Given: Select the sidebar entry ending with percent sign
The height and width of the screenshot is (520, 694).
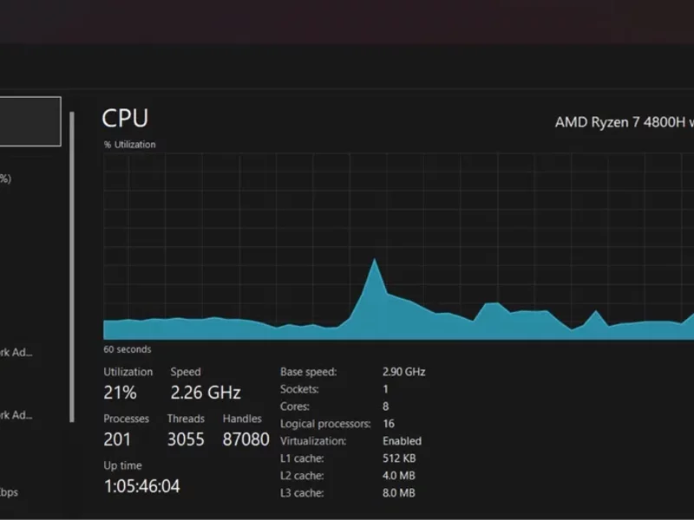Looking at the screenshot, I should (x=5, y=179).
